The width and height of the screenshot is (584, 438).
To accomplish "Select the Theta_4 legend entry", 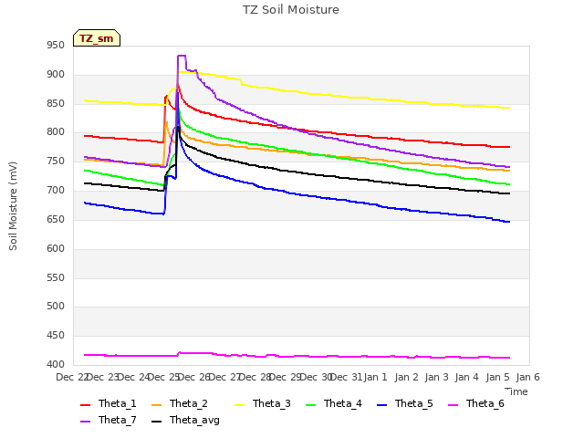I will pyautogui.click(x=334, y=403).
